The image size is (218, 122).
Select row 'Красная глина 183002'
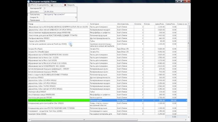coord(108,114)
